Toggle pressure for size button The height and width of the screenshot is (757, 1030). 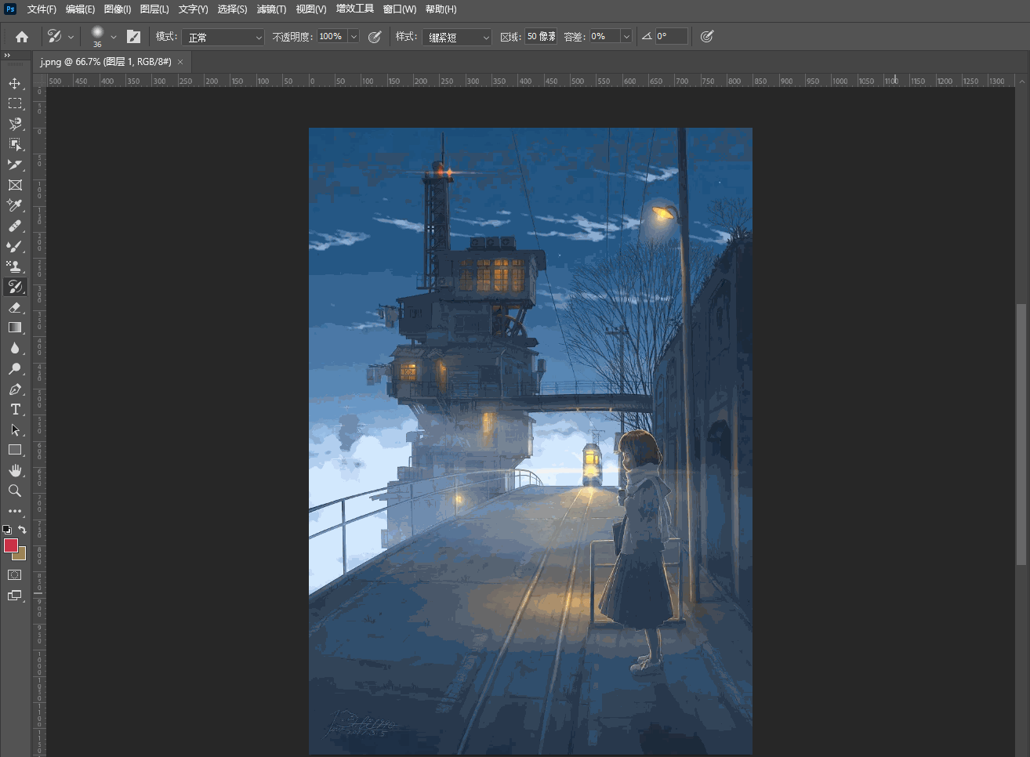point(706,37)
